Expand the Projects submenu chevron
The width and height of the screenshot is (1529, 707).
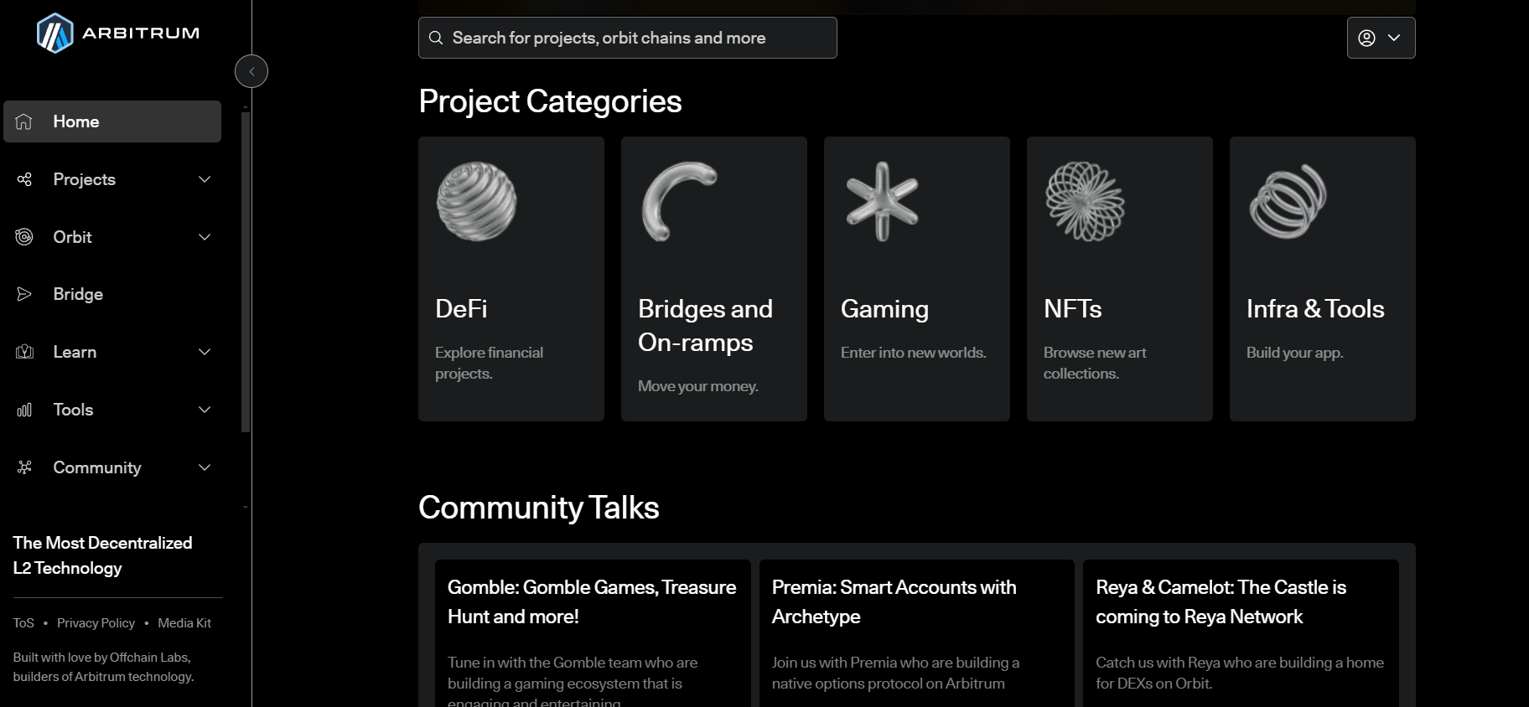pyautogui.click(x=205, y=179)
